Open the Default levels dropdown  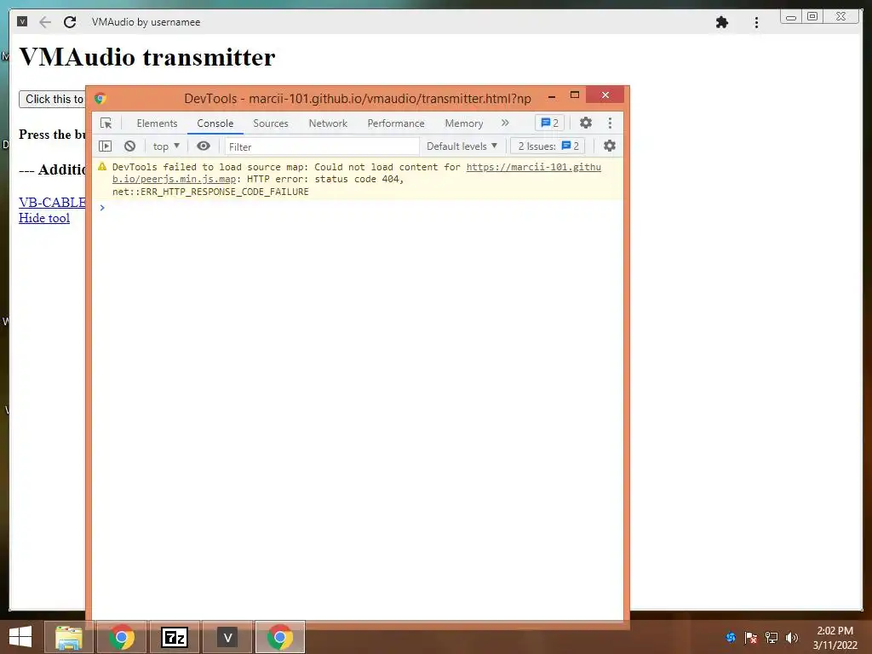[x=462, y=146]
